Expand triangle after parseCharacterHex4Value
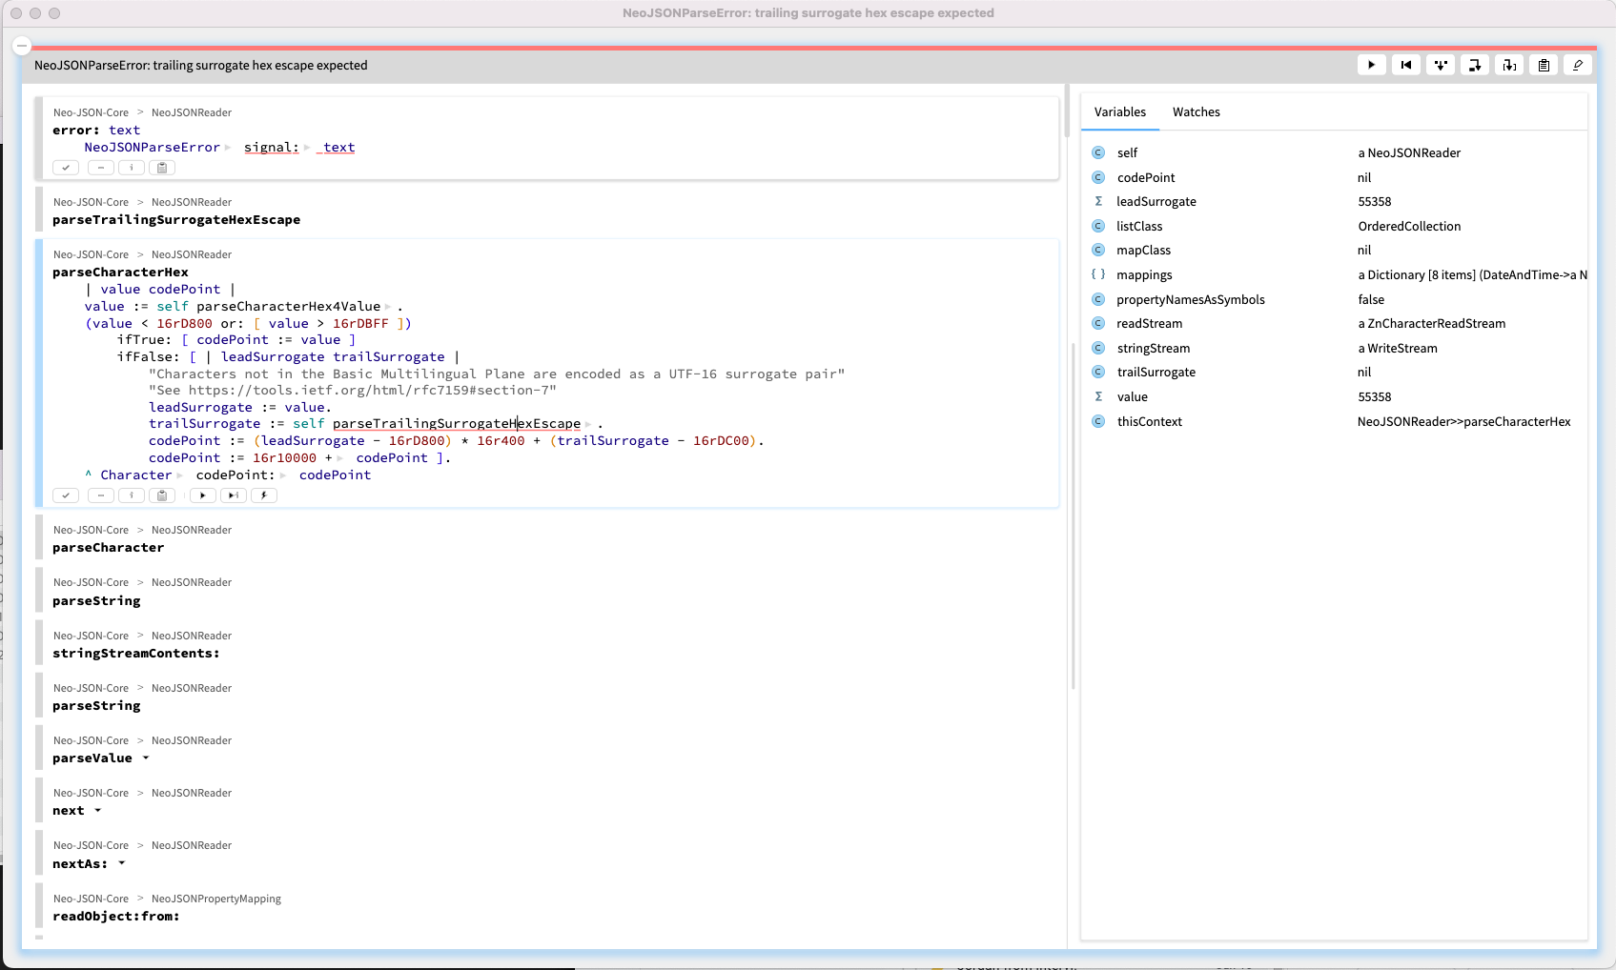1616x970 pixels. pyautogui.click(x=388, y=307)
